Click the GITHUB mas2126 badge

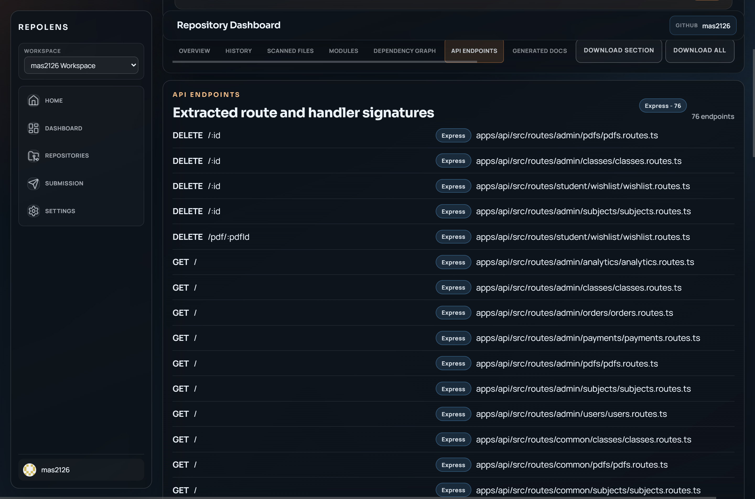coord(703,25)
